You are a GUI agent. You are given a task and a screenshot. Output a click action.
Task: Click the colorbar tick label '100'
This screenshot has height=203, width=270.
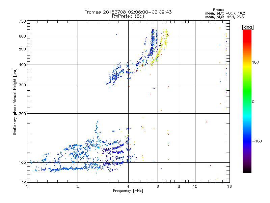[255, 62]
